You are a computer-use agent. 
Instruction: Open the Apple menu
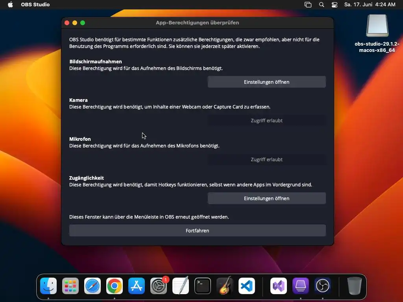point(10,5)
